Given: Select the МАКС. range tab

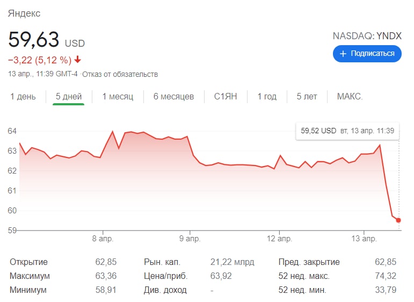Looking at the screenshot, I should click(x=350, y=96).
